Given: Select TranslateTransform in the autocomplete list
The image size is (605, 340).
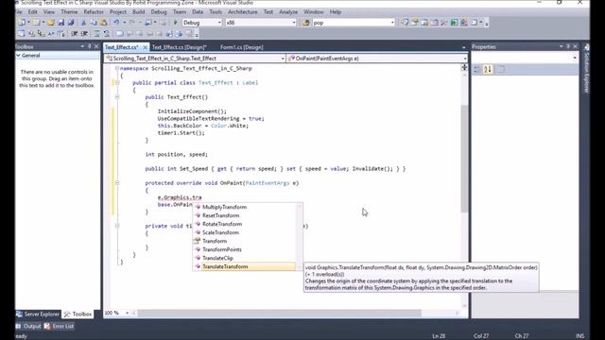Looking at the screenshot, I should [x=244, y=266].
